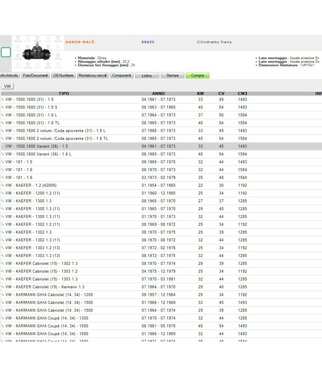Click magnifier icon for VW 1500,1600 (31) - 1.5 row

click(3, 99)
